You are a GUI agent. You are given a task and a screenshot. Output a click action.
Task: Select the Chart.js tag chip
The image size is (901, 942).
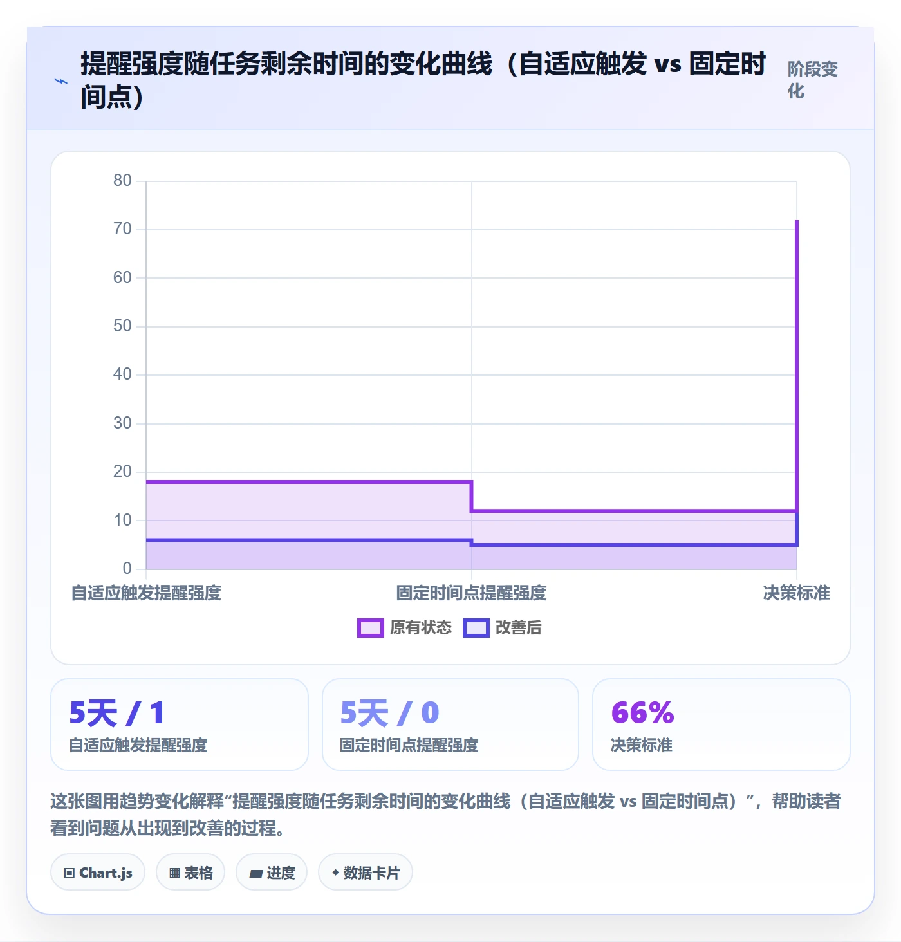point(98,873)
